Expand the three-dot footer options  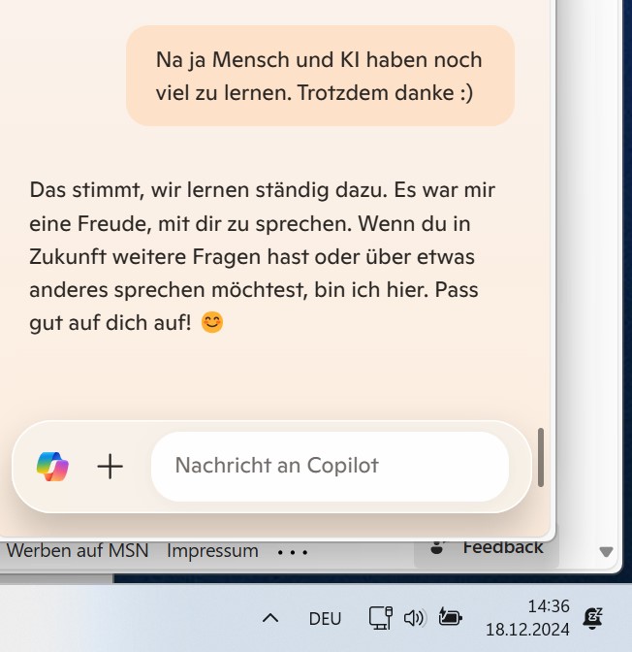(x=293, y=553)
